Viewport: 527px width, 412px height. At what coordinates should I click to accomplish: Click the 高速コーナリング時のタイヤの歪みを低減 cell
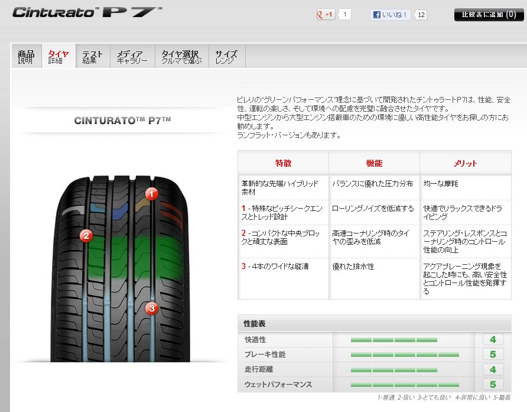click(x=374, y=242)
